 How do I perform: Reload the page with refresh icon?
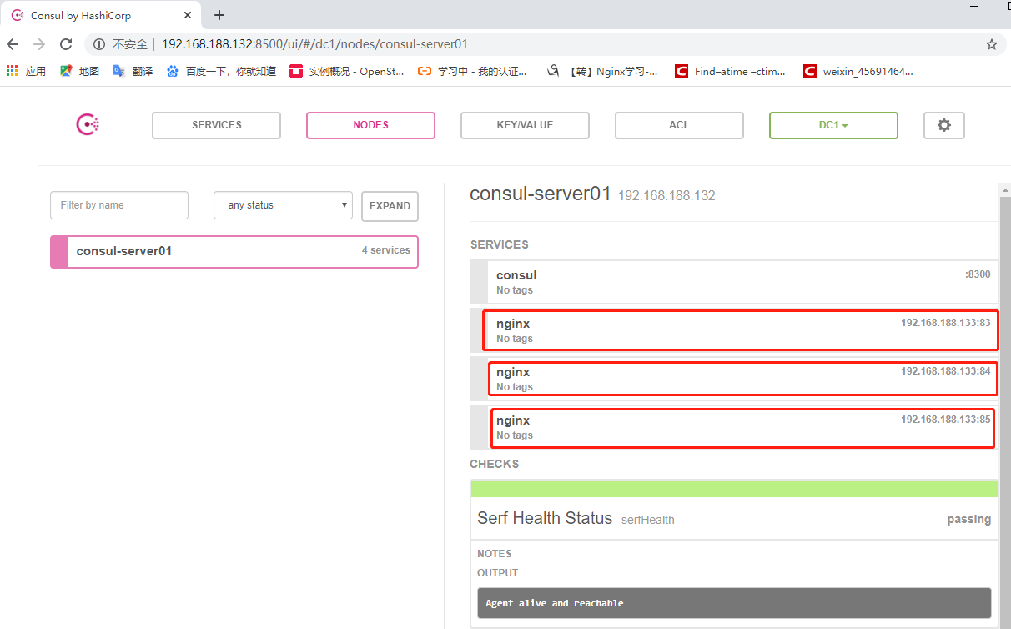coord(66,44)
